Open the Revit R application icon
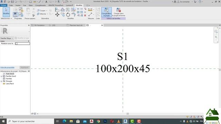Viewport: 221px width, 124px height. (2, 2)
